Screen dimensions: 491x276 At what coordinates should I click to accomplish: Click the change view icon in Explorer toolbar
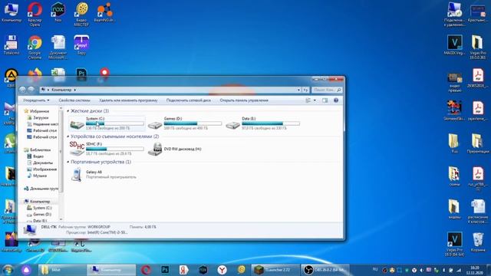click(x=308, y=100)
